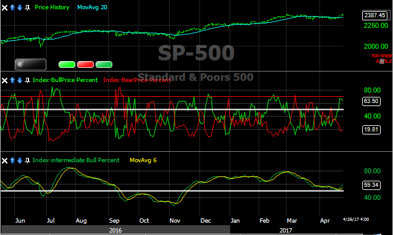Click the 4/26/17 4:00 timestamp
Image resolution: width=393 pixels, height=235 pixels.
(x=356, y=220)
